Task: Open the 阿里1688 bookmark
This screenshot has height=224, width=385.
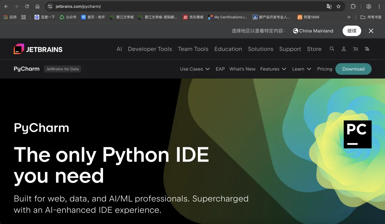Action: point(308,17)
